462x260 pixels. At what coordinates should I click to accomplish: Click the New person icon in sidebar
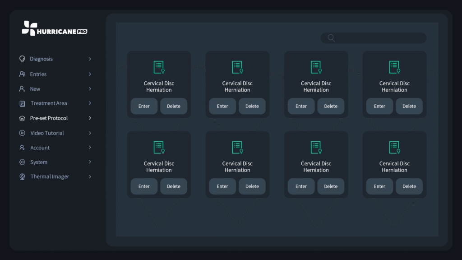point(22,89)
